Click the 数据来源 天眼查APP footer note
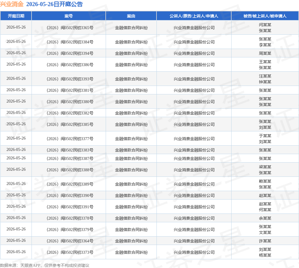This screenshot has height=268, width=299. 45,265
